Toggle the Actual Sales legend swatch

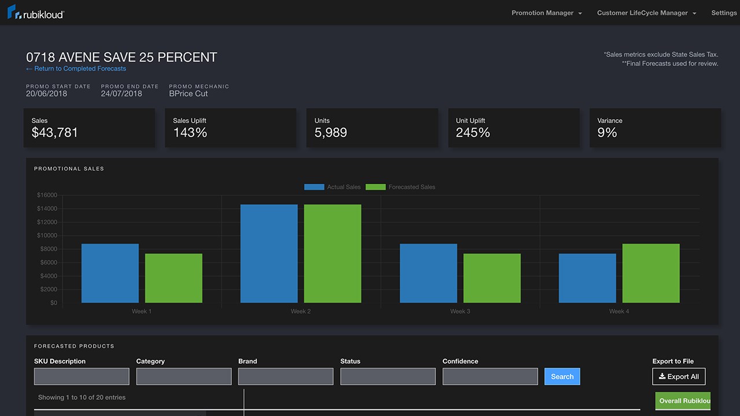[x=314, y=187]
